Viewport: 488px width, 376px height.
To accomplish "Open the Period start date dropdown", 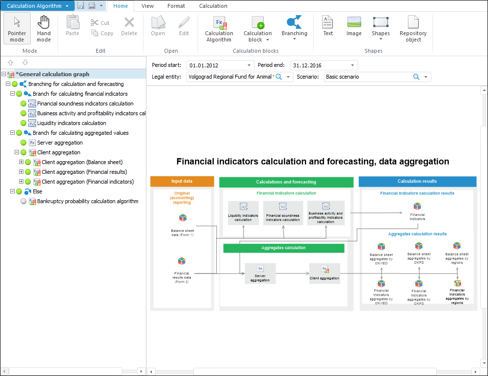I will [250, 65].
